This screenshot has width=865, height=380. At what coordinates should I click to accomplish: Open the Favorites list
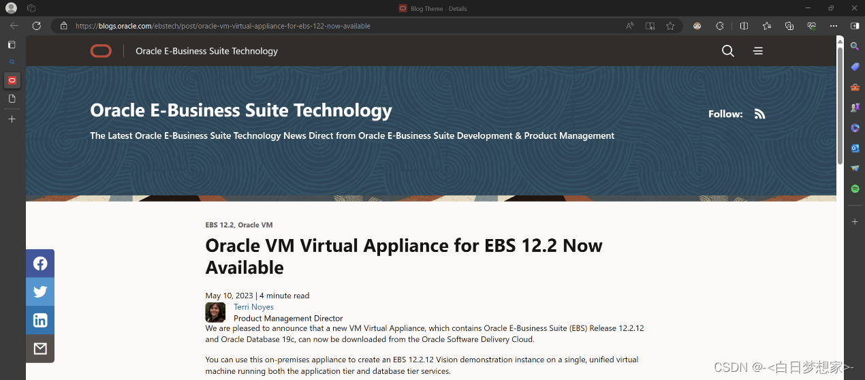tap(767, 26)
